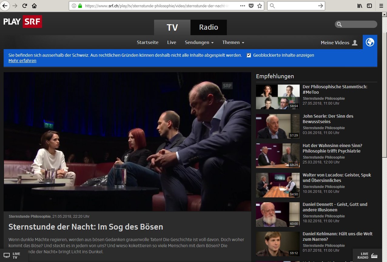The image size is (387, 262).
Task: Open the browser library icon
Action: click(x=360, y=6)
